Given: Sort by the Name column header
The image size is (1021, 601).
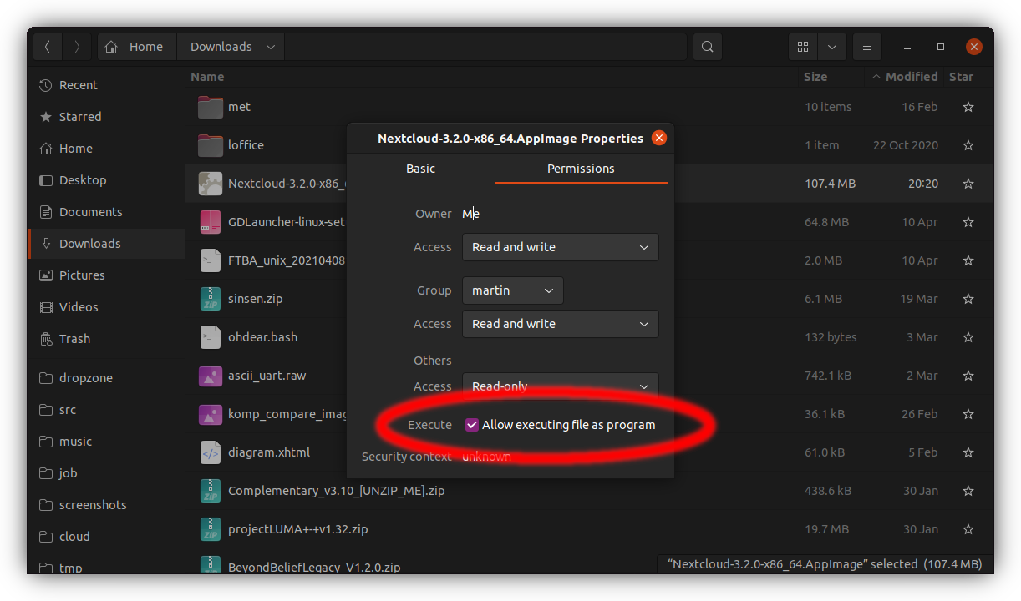Looking at the screenshot, I should 207,77.
